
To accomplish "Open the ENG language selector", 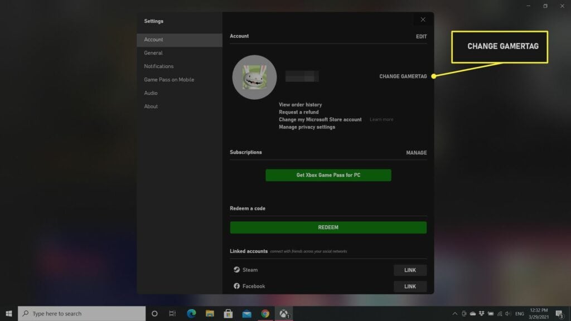I will tap(519, 313).
